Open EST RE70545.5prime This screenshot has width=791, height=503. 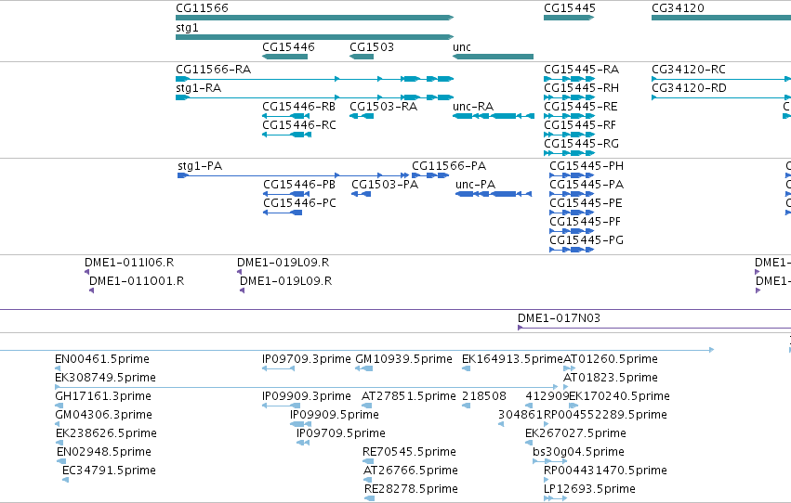pos(368,461)
